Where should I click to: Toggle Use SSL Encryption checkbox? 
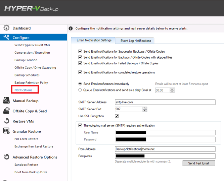[117, 116]
